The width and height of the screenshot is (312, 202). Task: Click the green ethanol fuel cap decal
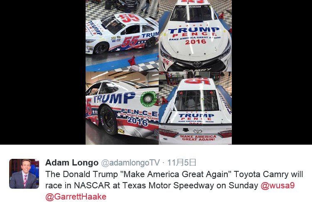(148, 99)
